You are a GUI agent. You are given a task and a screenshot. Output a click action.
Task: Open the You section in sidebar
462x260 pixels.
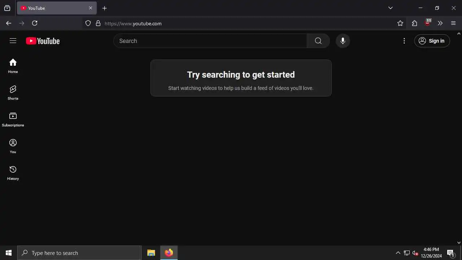coord(13,146)
